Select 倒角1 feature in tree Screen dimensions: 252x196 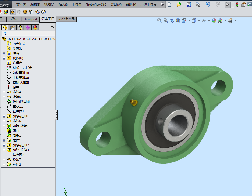17,136
